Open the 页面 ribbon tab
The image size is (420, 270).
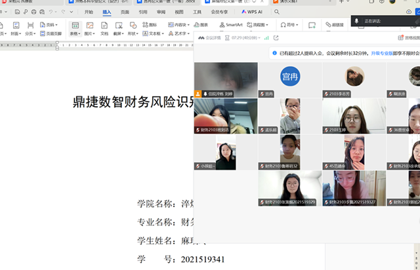[125, 12]
